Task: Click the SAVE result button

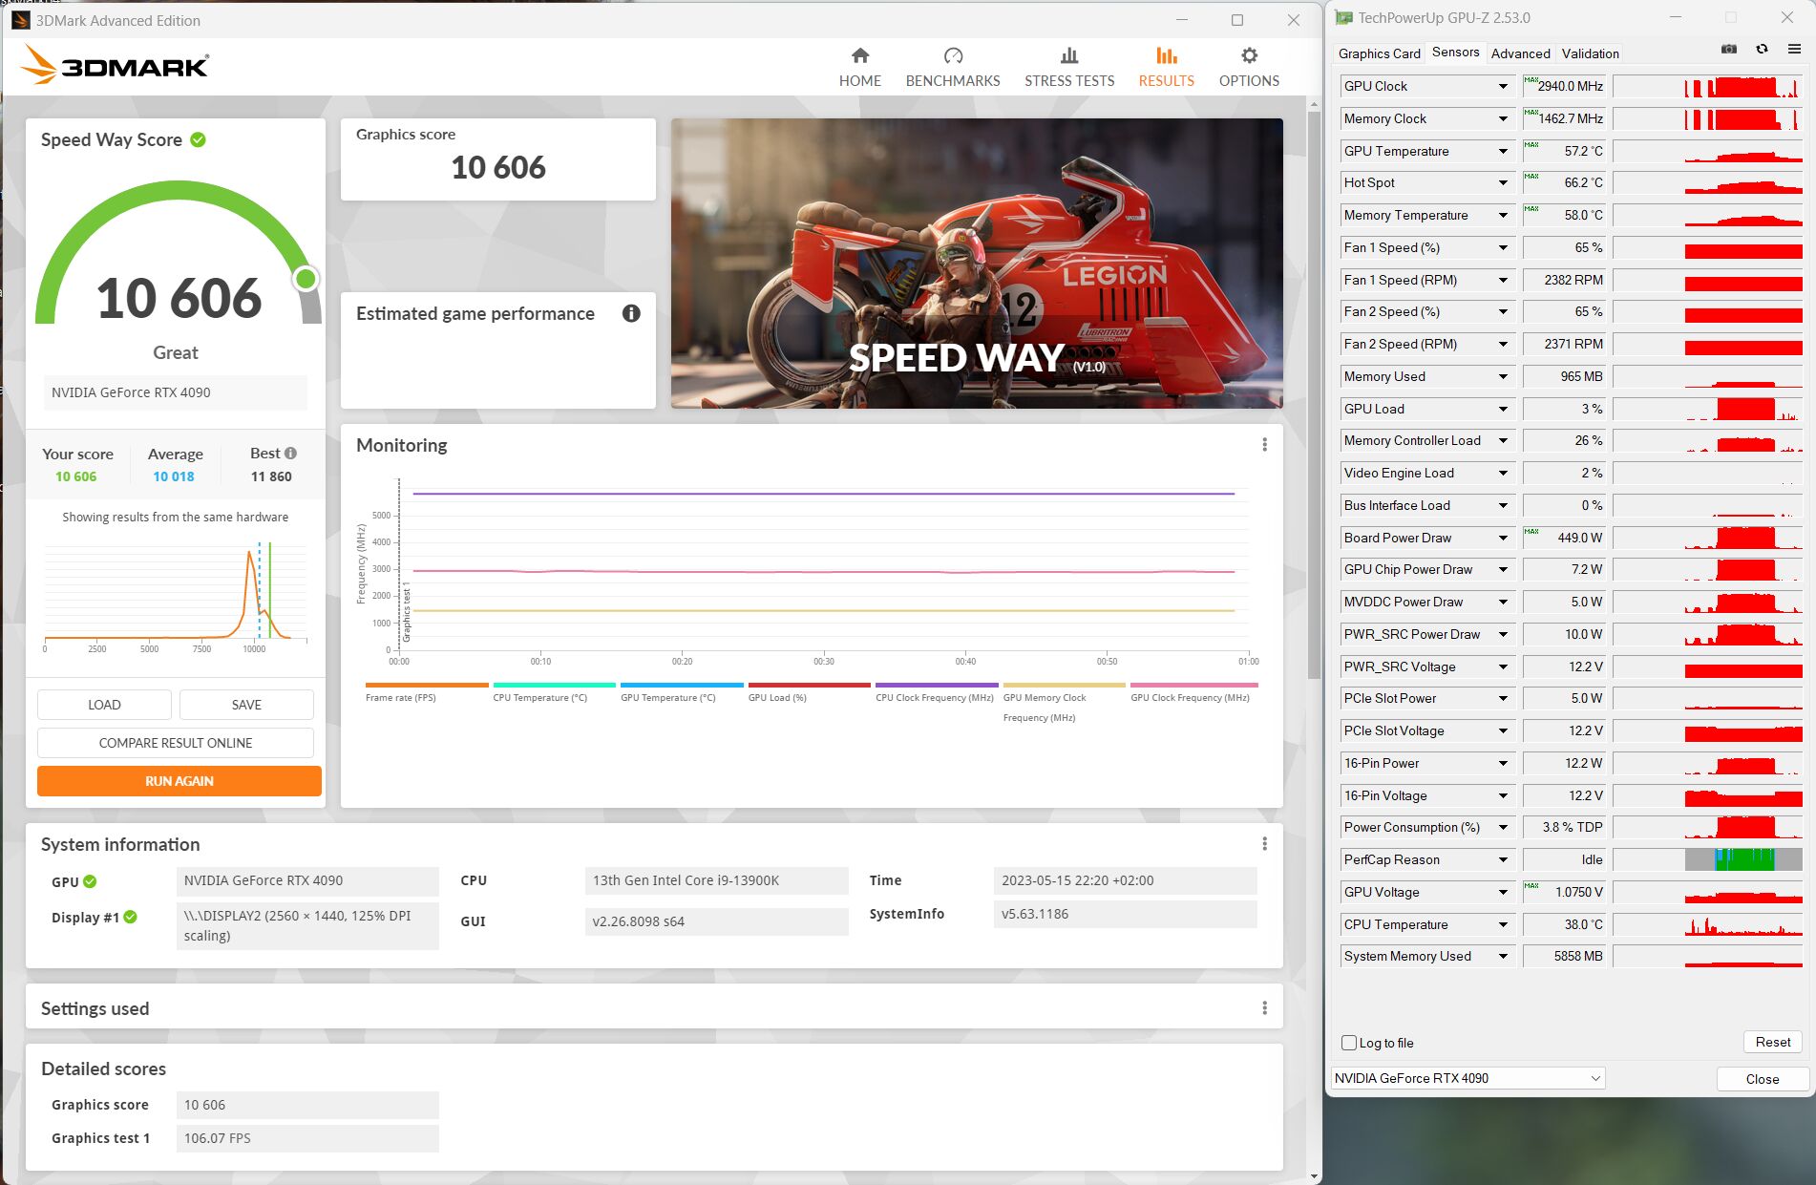Action: [246, 705]
